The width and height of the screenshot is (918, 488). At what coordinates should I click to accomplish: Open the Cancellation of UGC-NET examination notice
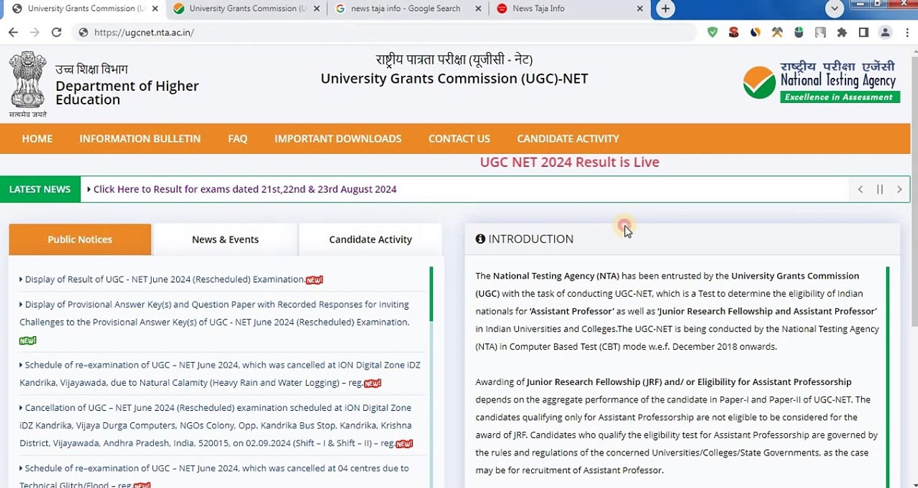click(x=216, y=426)
